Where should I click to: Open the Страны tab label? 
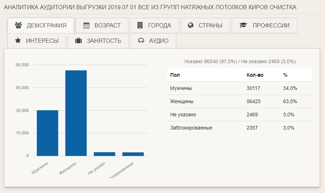coord(210,25)
